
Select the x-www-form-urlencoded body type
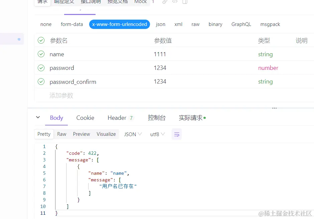click(x=120, y=24)
